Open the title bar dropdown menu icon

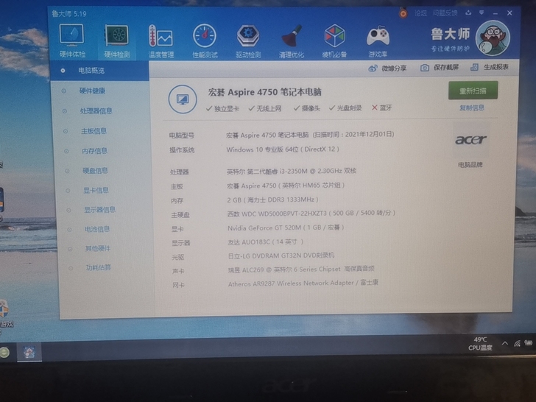click(x=482, y=13)
